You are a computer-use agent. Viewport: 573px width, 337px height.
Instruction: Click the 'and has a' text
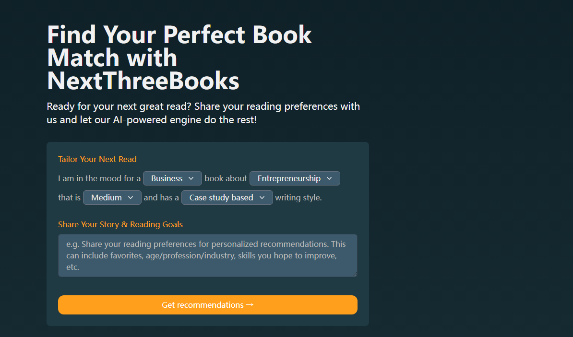161,198
